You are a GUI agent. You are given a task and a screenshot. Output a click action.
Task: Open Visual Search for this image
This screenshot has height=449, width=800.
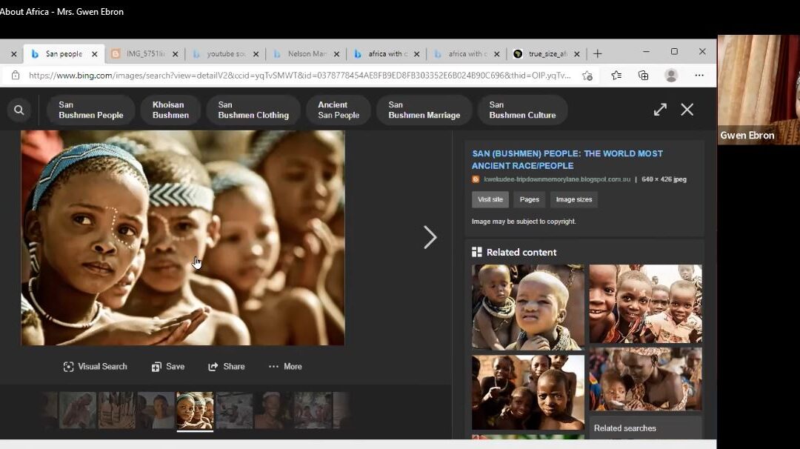pyautogui.click(x=95, y=366)
